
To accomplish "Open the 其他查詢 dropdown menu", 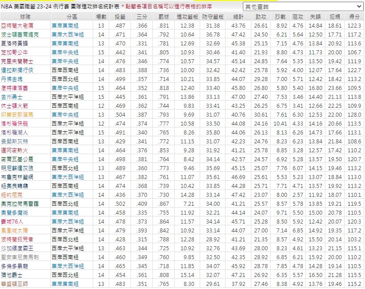I will click(x=303, y=7).
